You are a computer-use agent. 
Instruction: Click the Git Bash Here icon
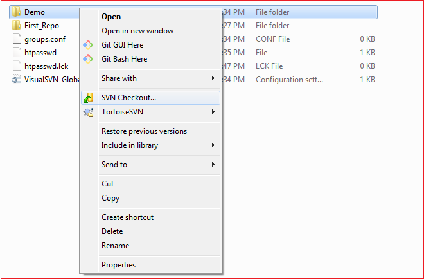pyautogui.click(x=88, y=59)
